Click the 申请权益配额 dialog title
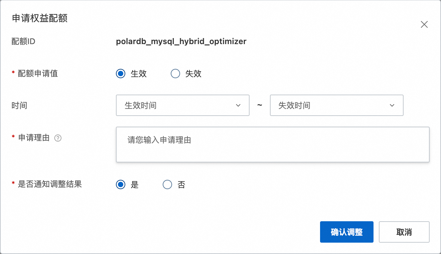The image size is (441, 254). 40,18
